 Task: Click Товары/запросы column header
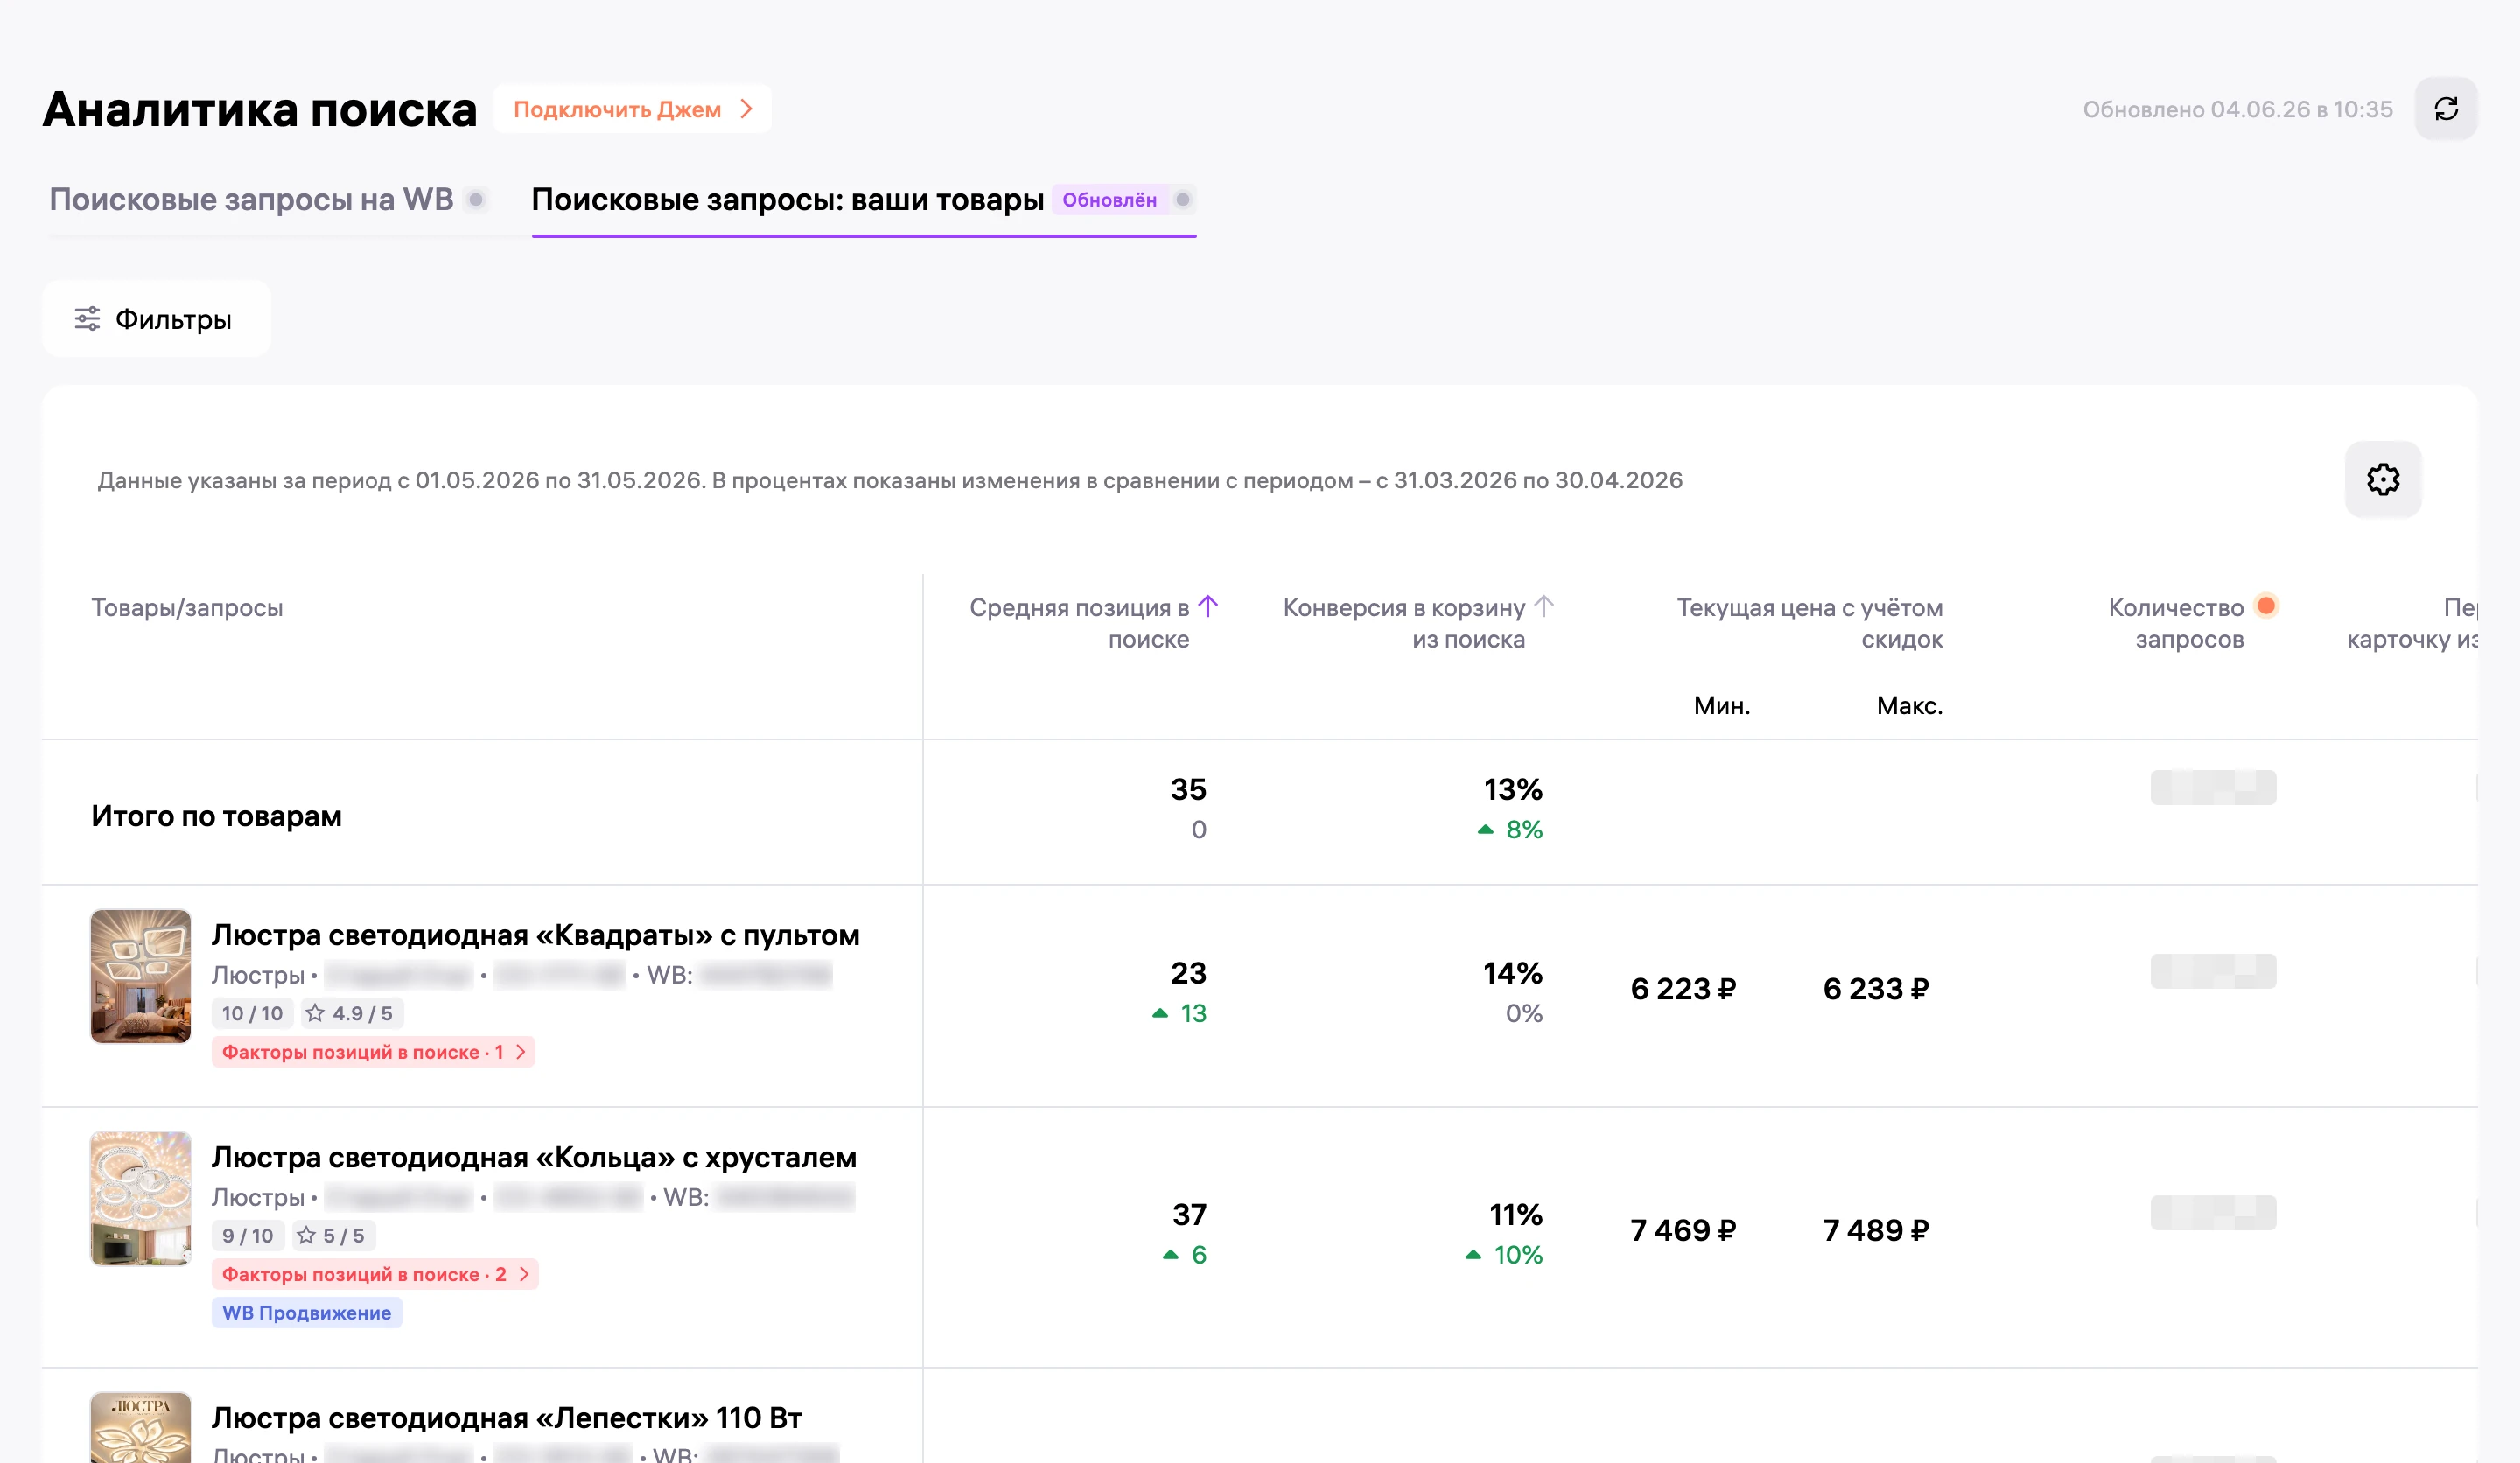pos(187,607)
